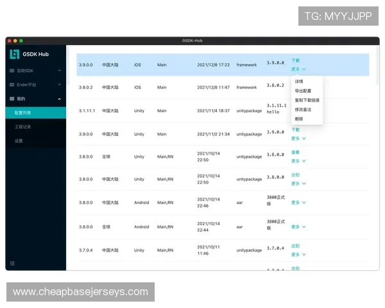Click the sidebar collapse icon at bottom
385x308 pixels.
pyautogui.click(x=12, y=263)
